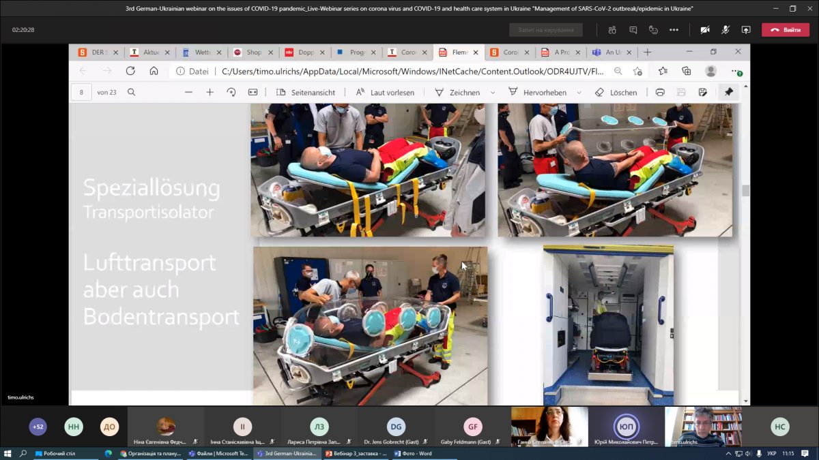Open Teams more actions ellipsis menu

click(x=674, y=30)
